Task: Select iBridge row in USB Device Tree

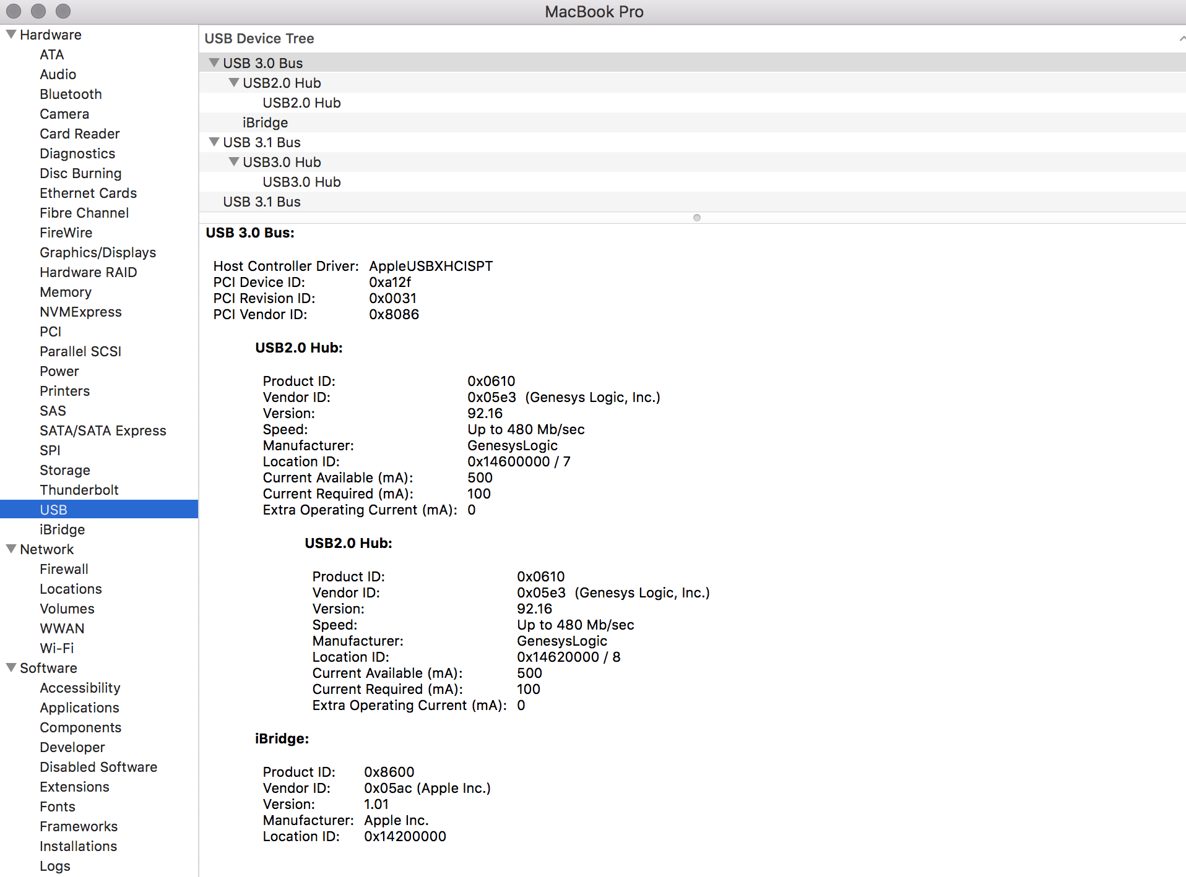Action: [692, 122]
